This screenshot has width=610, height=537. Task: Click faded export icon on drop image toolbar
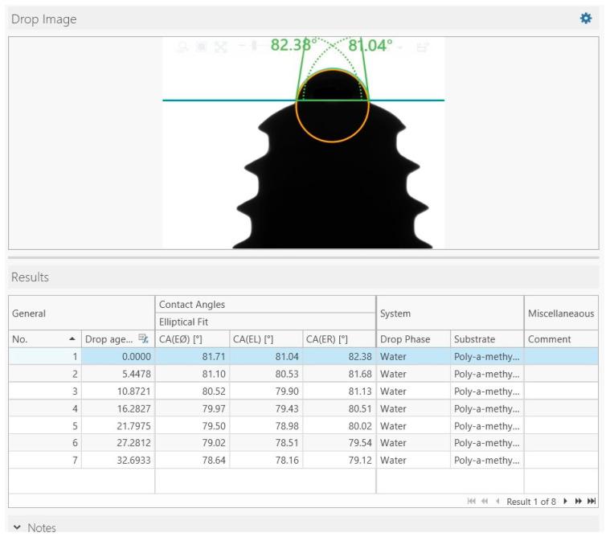[420, 47]
